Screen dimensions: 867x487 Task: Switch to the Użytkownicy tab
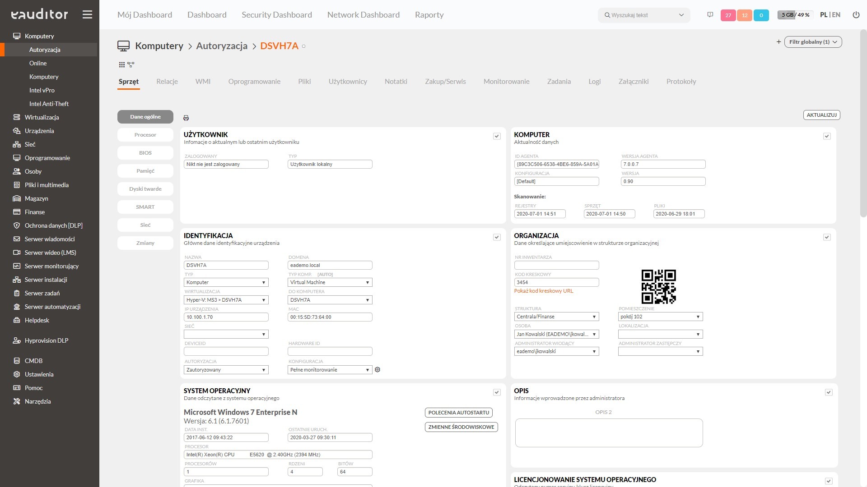348,82
